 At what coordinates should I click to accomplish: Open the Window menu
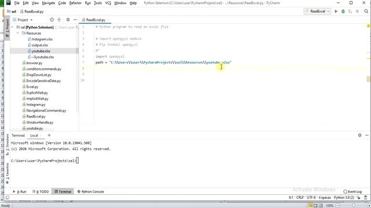(120, 3)
